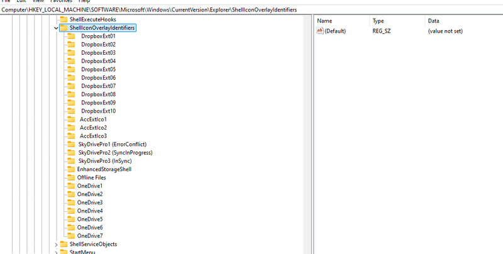The image size is (503, 254).
Task: Click the (Default) string value icon
Action: tap(320, 31)
